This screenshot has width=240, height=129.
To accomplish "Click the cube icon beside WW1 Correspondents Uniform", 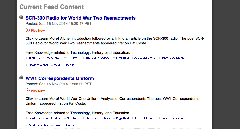I will [21, 78].
